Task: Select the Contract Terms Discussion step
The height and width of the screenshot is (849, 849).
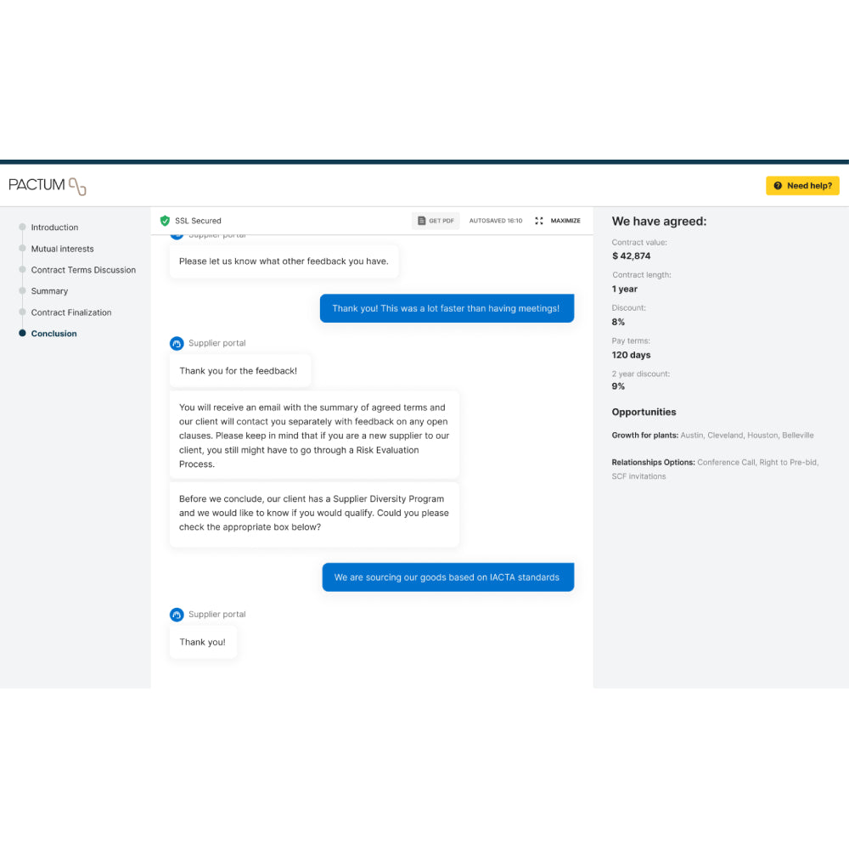Action: click(83, 270)
